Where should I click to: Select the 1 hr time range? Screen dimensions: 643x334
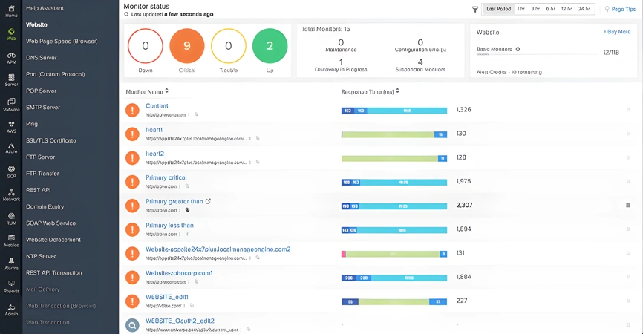click(x=520, y=9)
